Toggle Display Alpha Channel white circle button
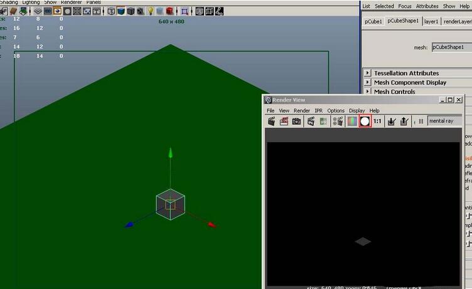This screenshot has width=472, height=289. [365, 121]
